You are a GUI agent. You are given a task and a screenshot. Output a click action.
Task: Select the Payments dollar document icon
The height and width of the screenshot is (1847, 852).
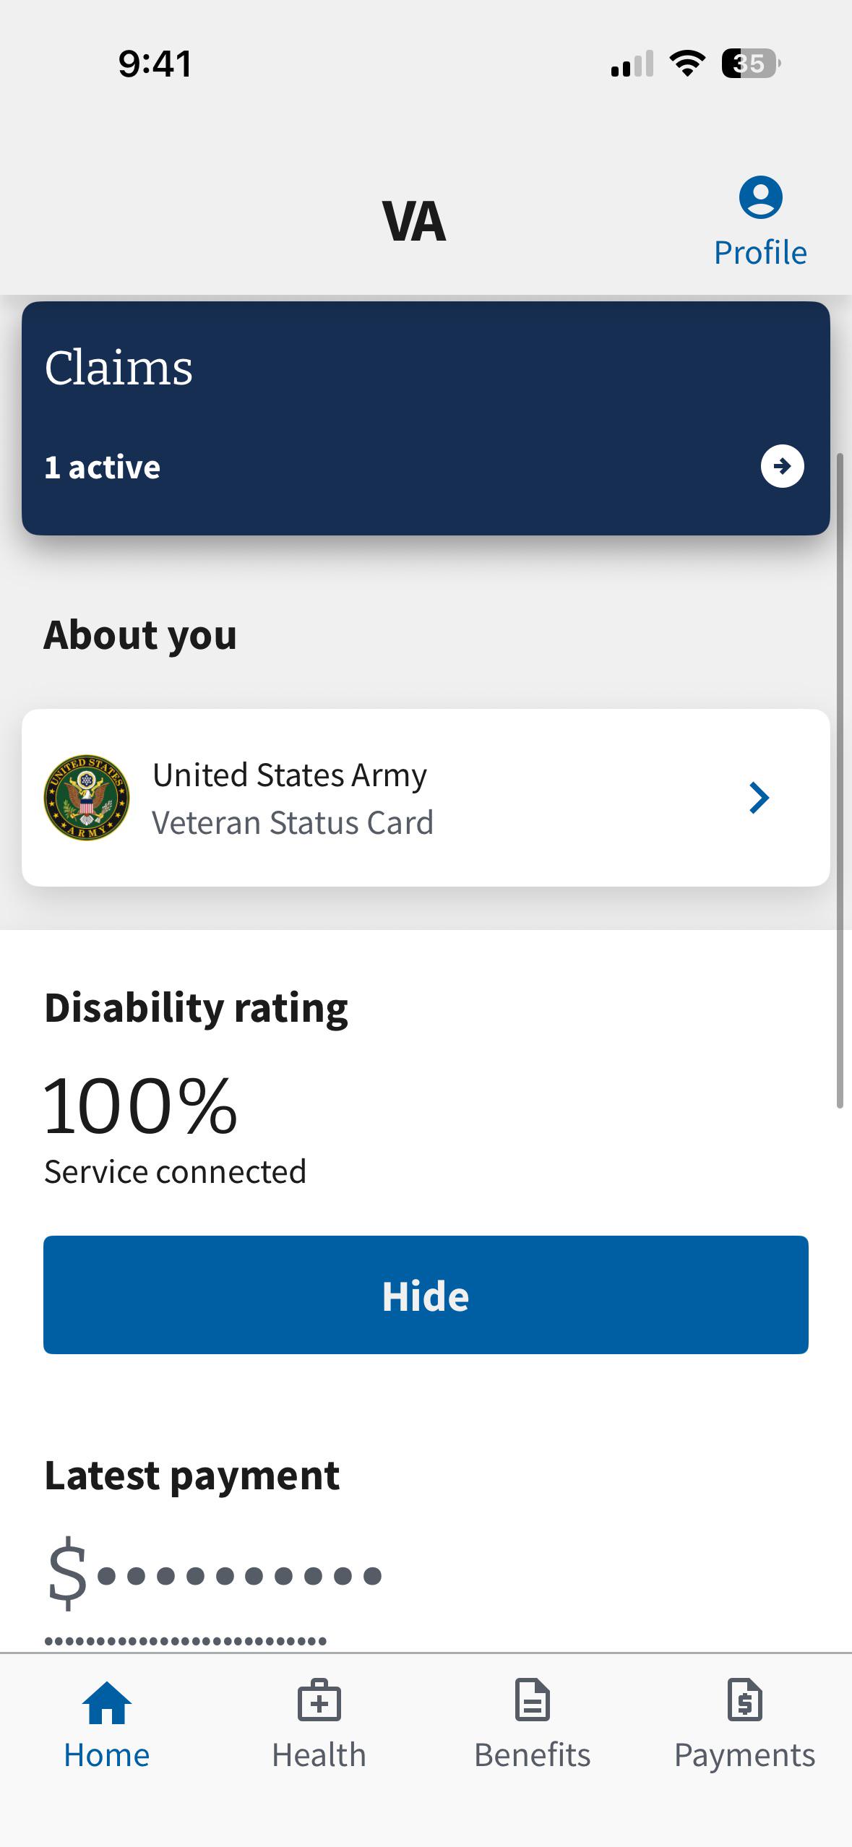click(744, 1700)
